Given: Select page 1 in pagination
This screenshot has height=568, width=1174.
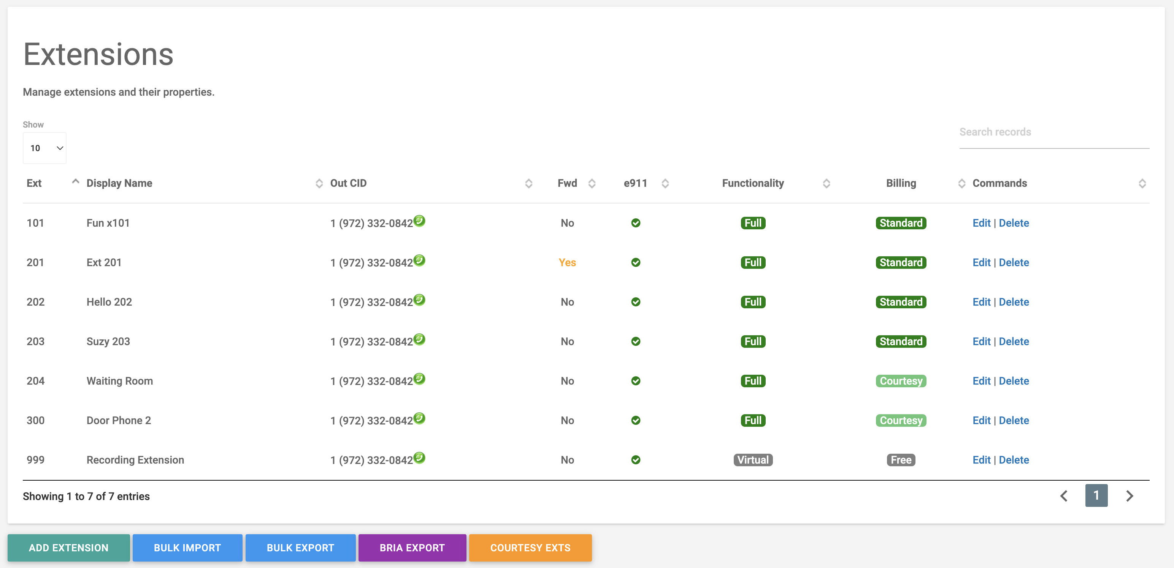Looking at the screenshot, I should [1096, 495].
